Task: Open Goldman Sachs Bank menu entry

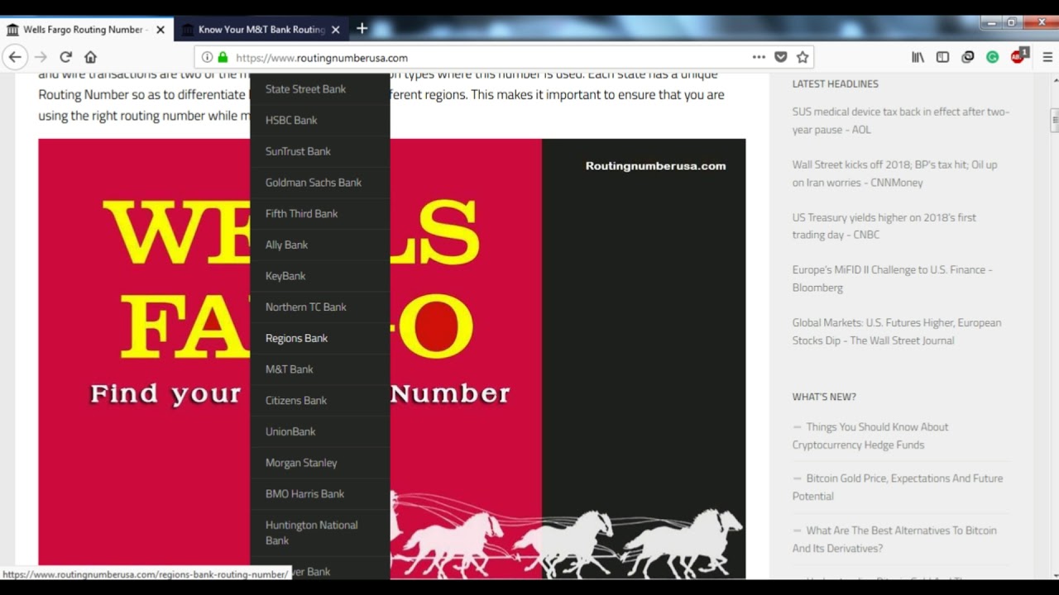Action: (x=319, y=183)
